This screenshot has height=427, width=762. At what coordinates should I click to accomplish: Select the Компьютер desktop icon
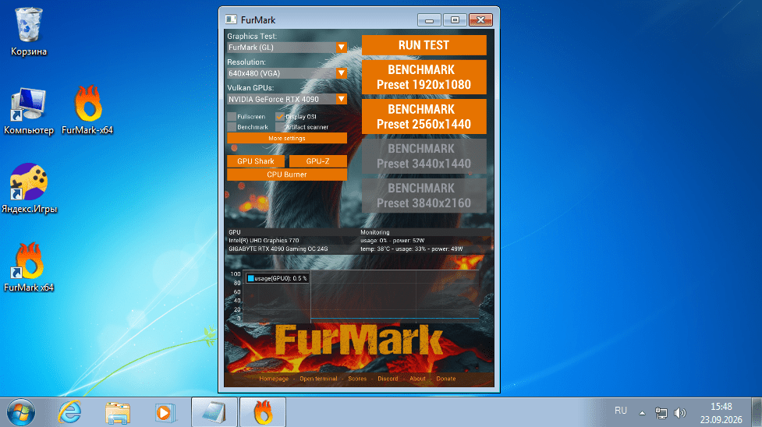click(x=29, y=111)
